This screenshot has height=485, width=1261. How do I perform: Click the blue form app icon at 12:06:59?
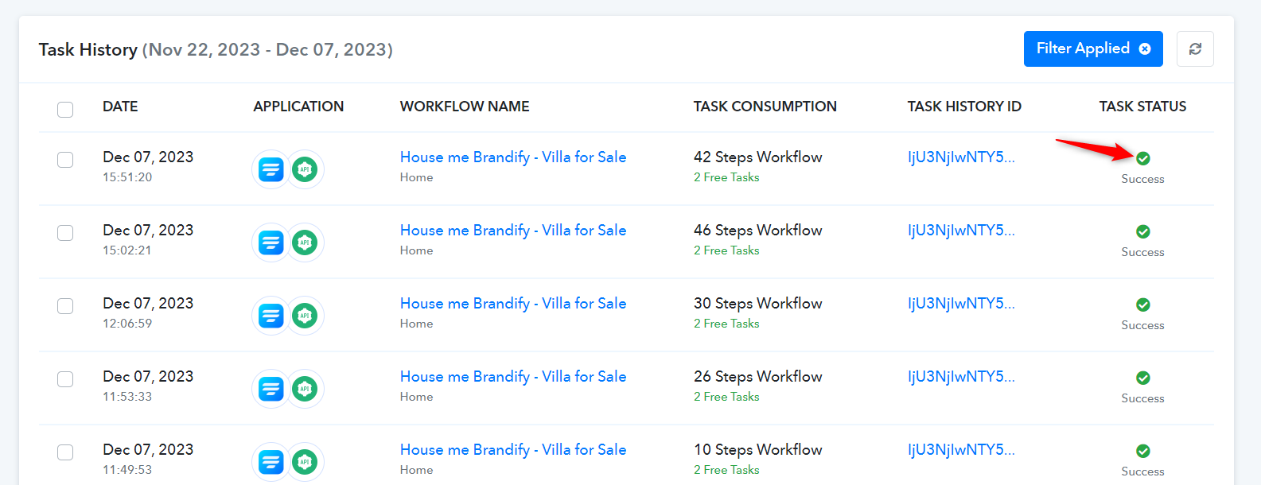coord(271,316)
